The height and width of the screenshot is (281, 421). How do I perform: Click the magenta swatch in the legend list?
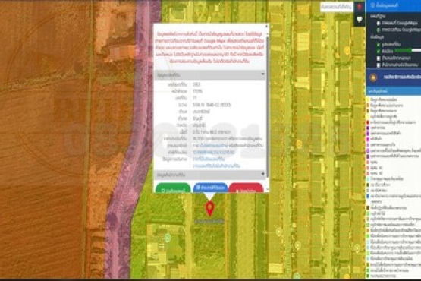[x=368, y=139]
